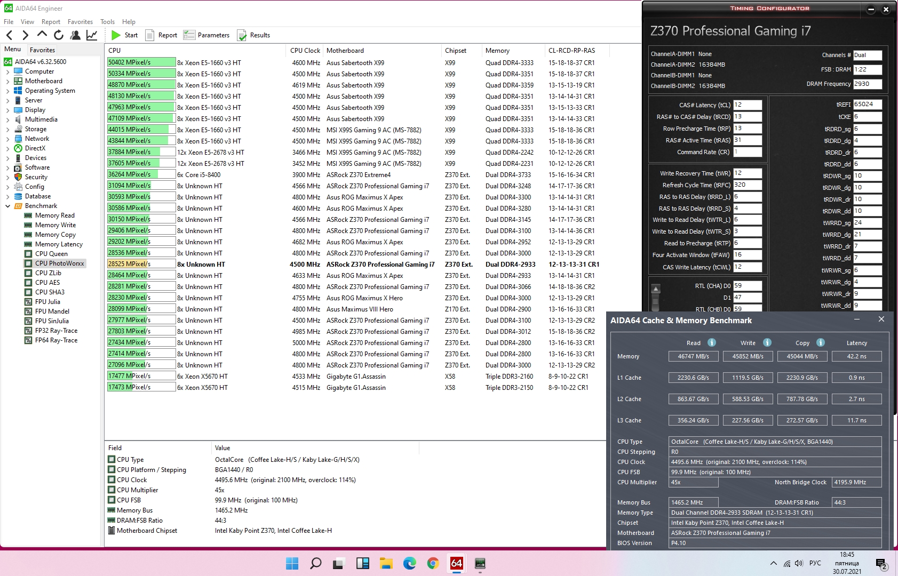898x576 pixels.
Task: Click the CAS# Latency (tCL) value field
Action: pos(748,105)
